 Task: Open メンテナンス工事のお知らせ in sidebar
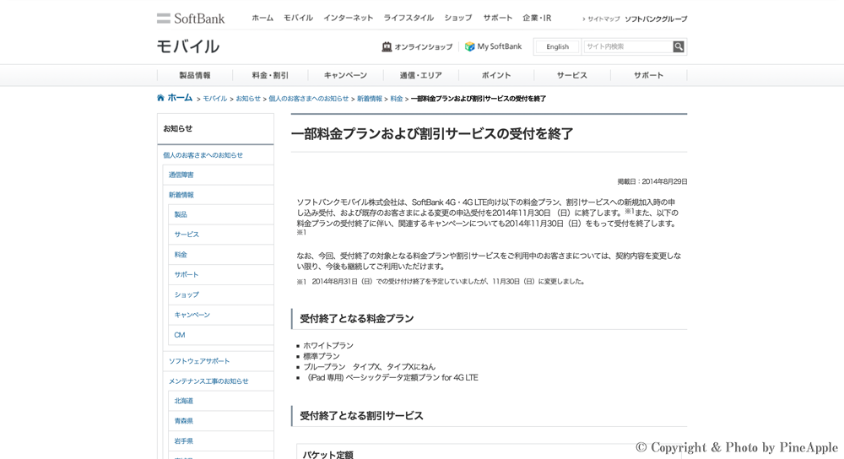(x=208, y=381)
